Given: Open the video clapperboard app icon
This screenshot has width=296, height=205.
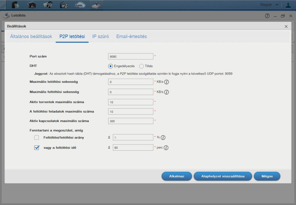Looking at the screenshot, I should 64,5.
